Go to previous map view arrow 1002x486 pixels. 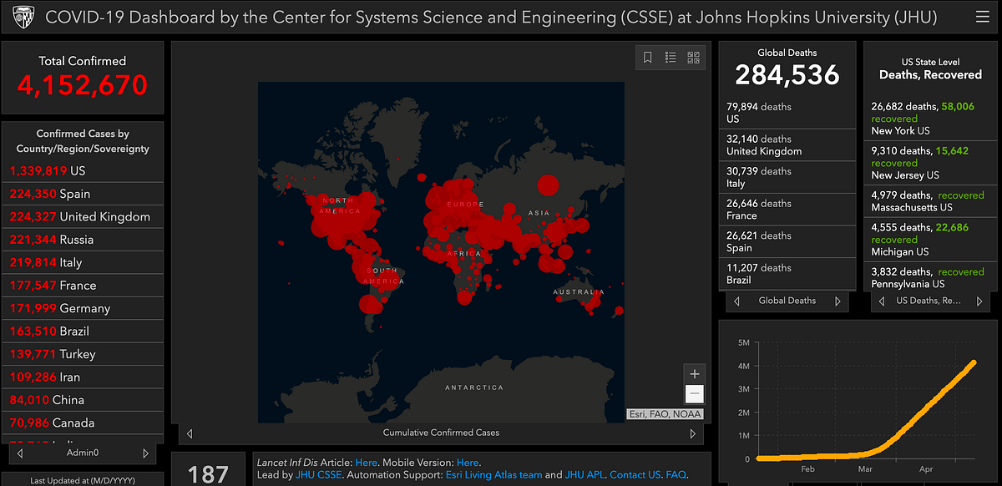point(190,433)
